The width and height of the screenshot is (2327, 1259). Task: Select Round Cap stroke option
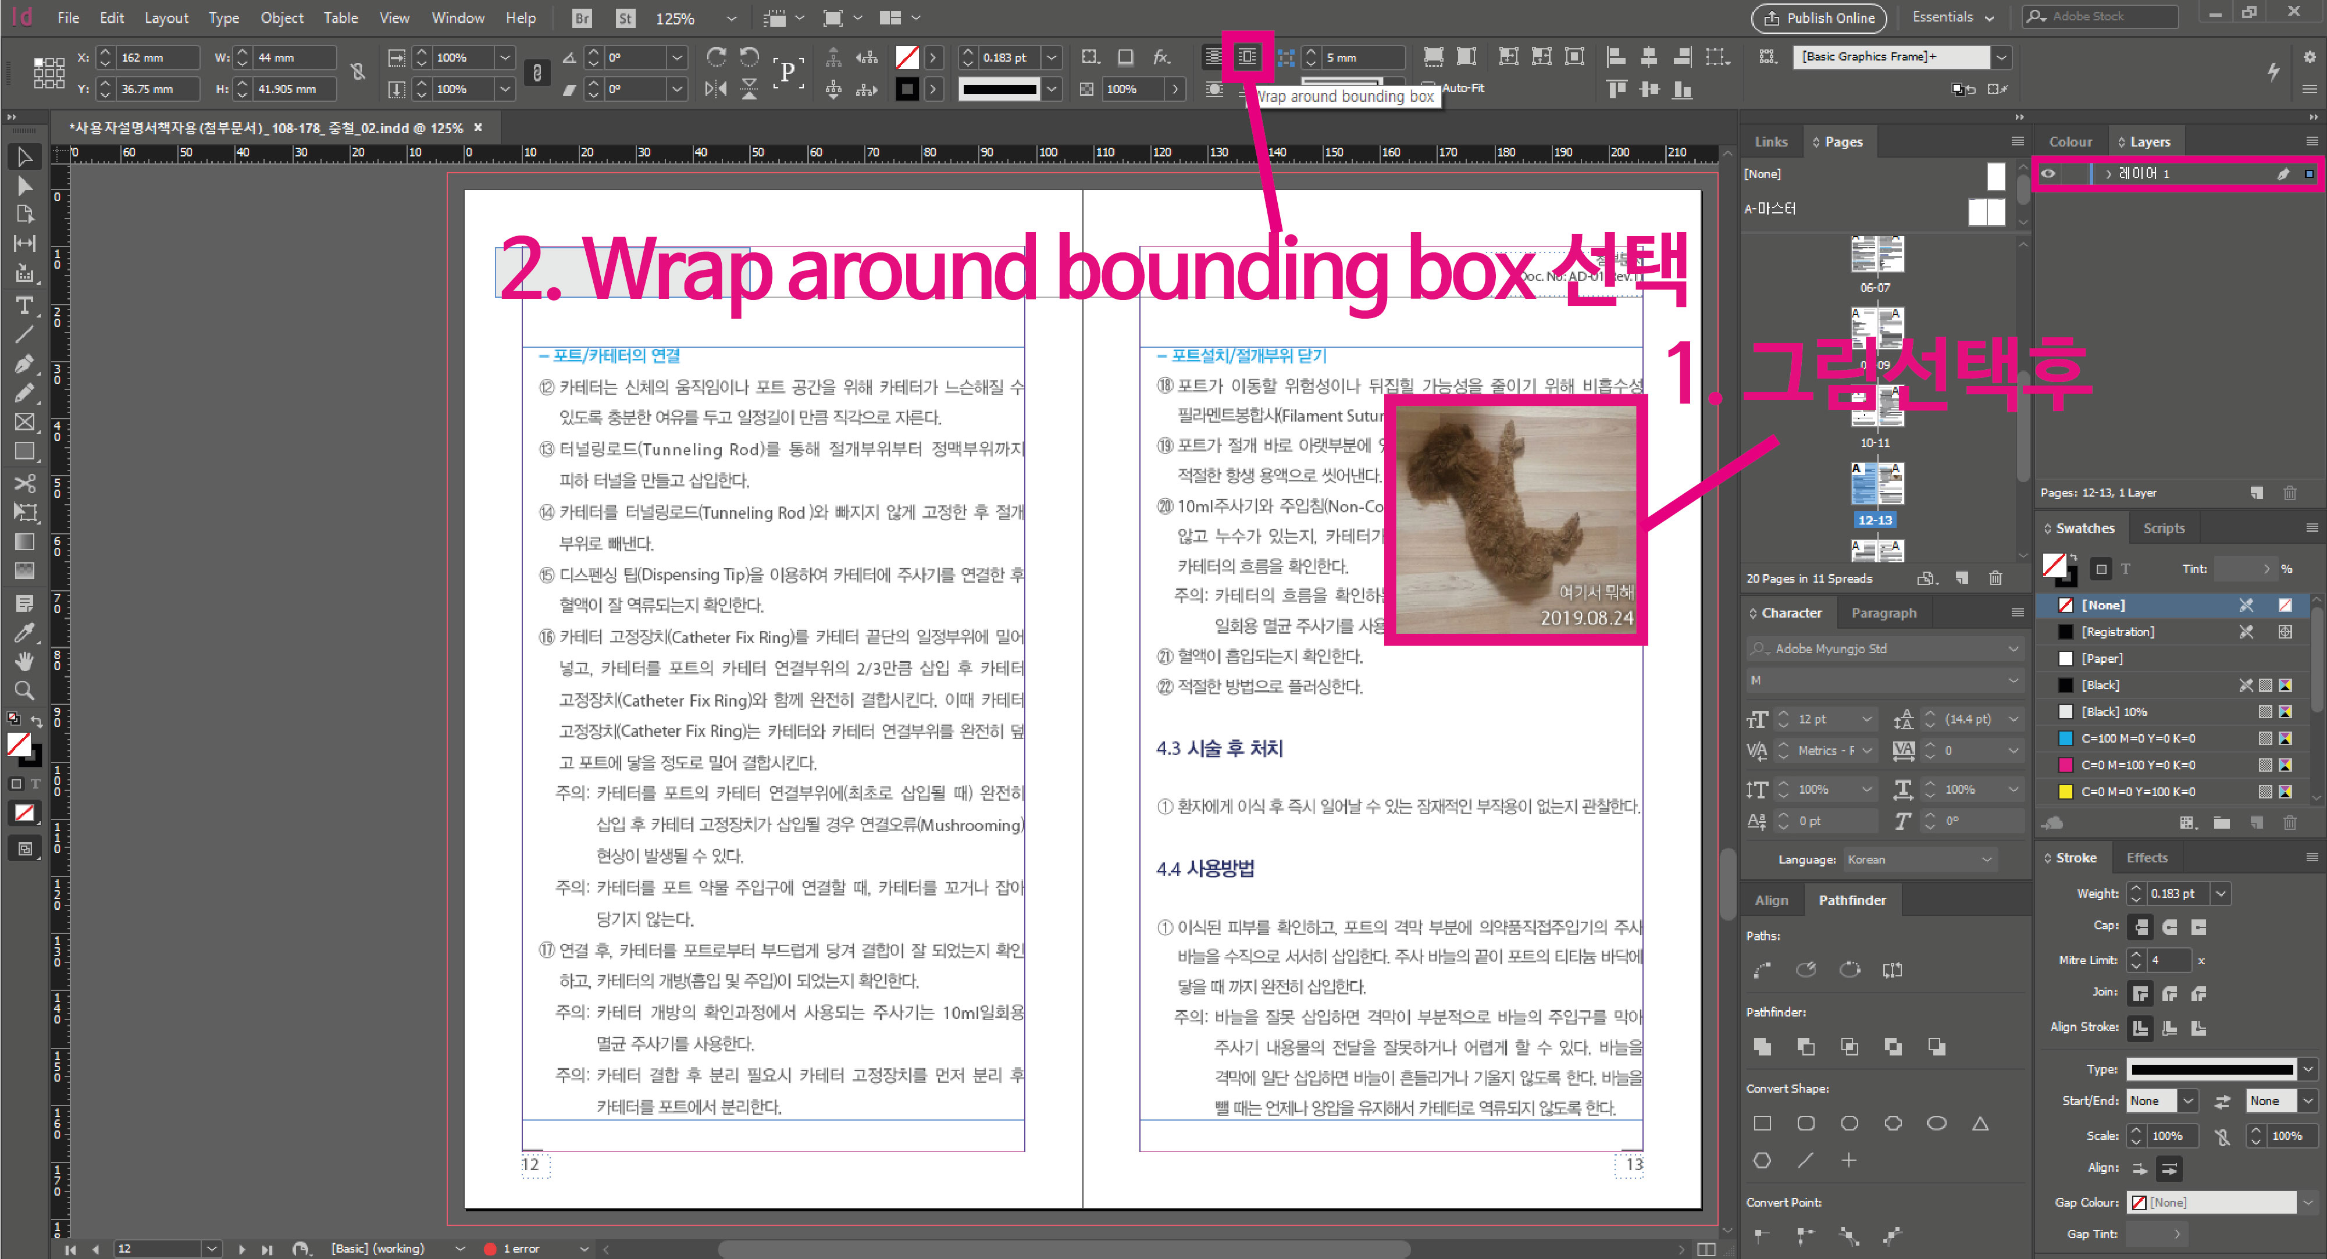pyautogui.click(x=2170, y=926)
